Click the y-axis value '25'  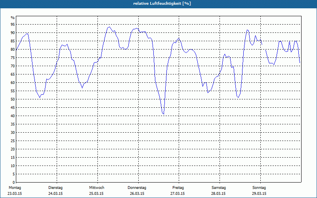(13, 141)
